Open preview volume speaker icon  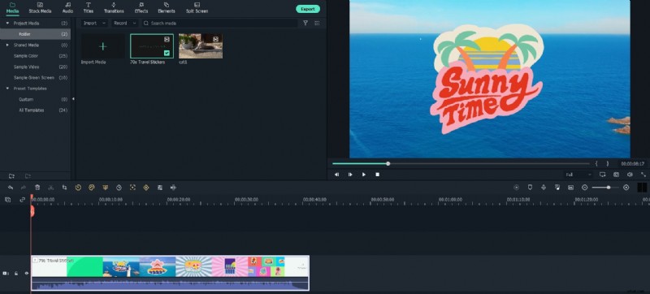(630, 175)
